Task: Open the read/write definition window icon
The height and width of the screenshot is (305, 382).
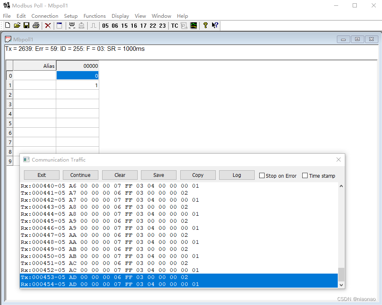Action: [x=59, y=25]
